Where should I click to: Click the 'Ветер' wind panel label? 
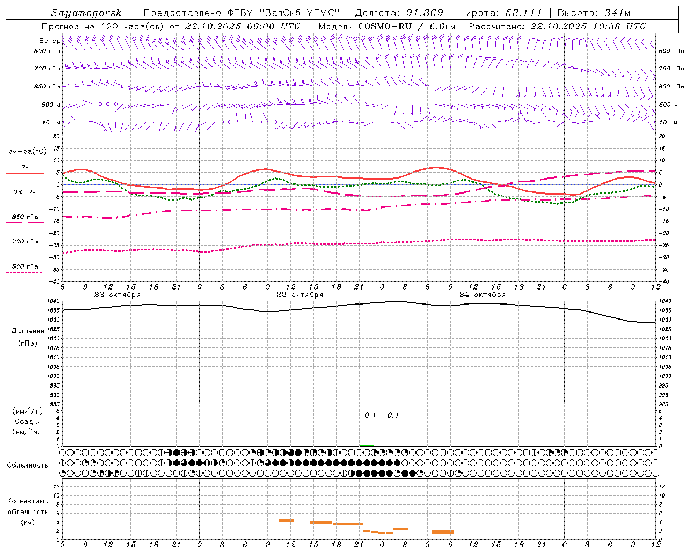click(49, 41)
